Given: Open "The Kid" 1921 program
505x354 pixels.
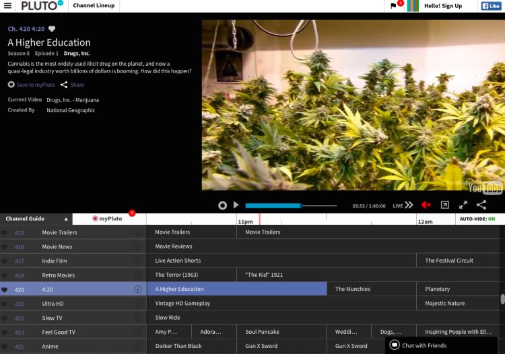Looking at the screenshot, I should tap(368, 275).
